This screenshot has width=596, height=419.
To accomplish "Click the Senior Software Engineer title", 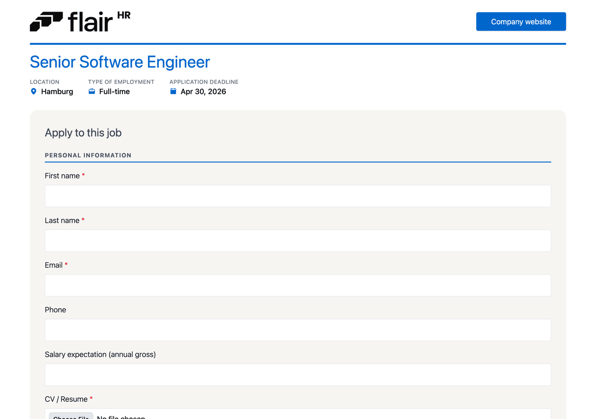I will click(x=120, y=62).
